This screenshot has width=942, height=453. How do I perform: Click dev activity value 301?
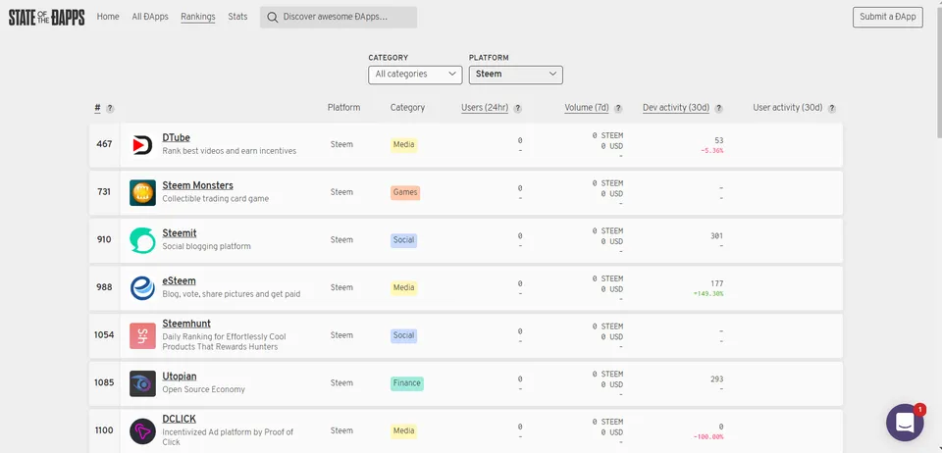(716, 235)
